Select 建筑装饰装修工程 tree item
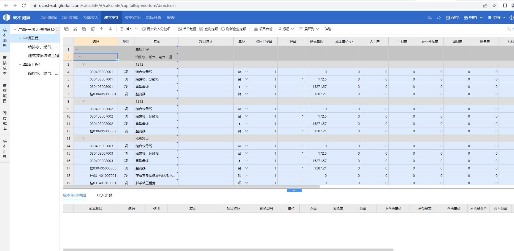Image resolution: width=514 pixels, height=251 pixels. point(44,56)
